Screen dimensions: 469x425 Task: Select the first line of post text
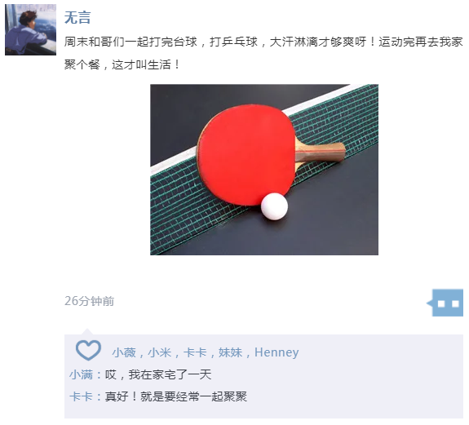pos(263,42)
